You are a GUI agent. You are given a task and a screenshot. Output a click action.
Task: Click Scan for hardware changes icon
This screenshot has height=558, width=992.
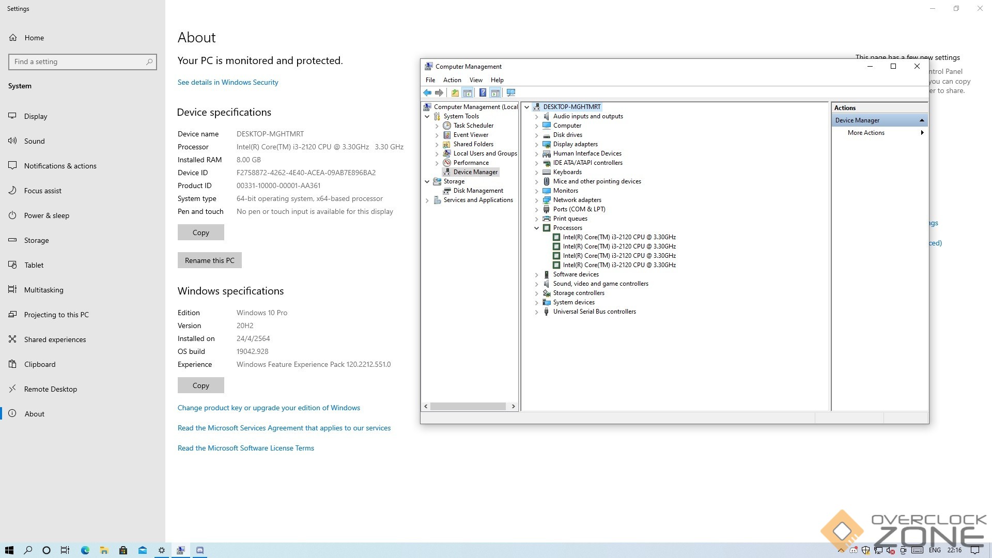point(511,93)
